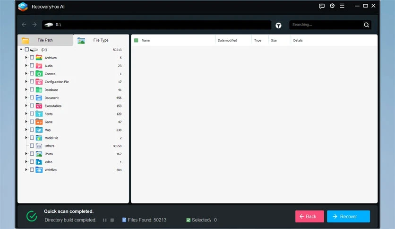
Task: Stop the scan with stop icon
Action: (x=112, y=220)
